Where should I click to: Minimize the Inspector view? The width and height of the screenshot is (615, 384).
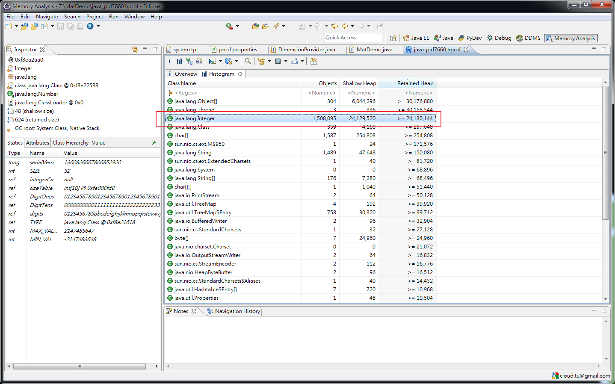pos(145,49)
